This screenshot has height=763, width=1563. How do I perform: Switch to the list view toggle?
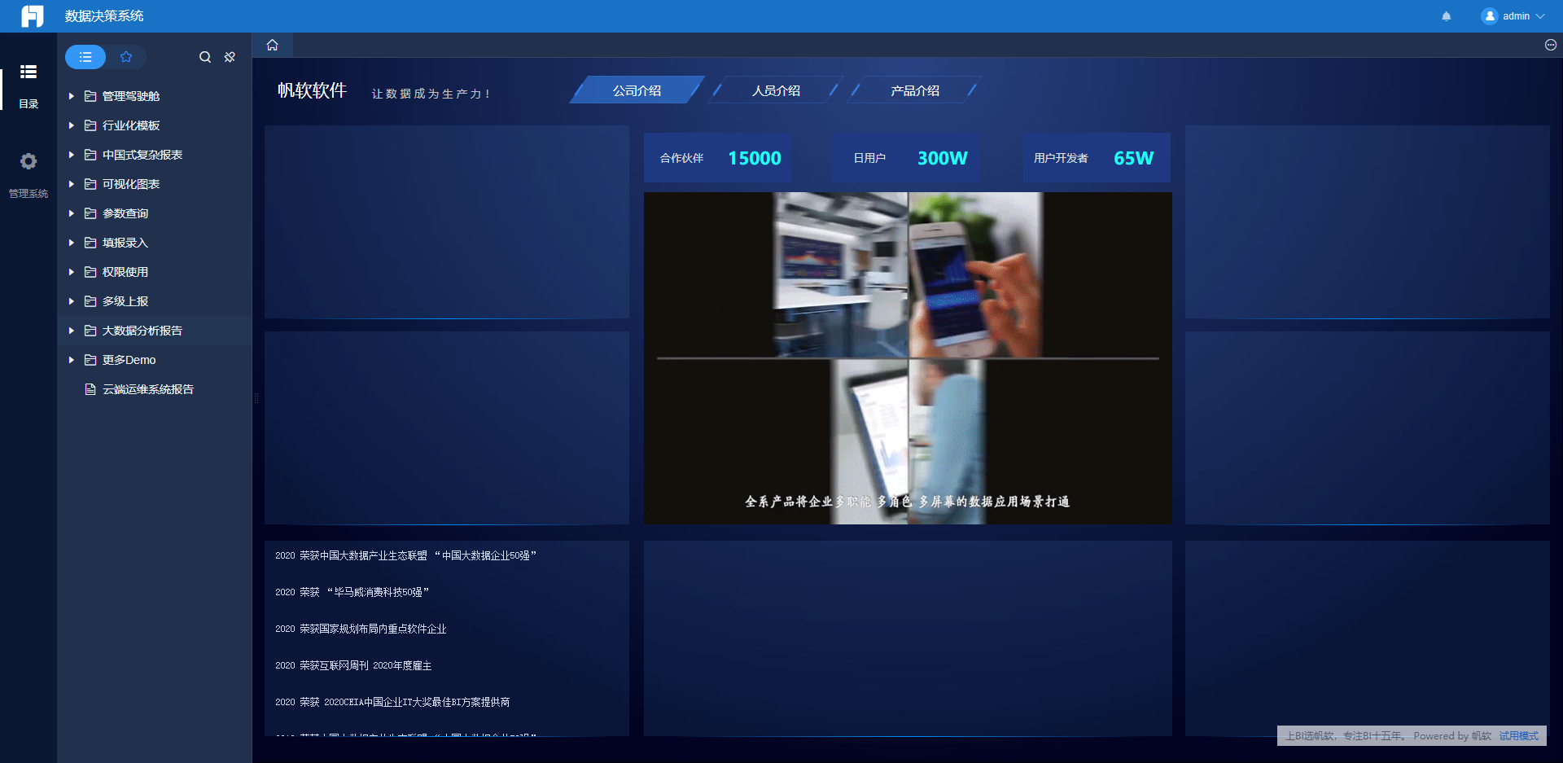[85, 57]
